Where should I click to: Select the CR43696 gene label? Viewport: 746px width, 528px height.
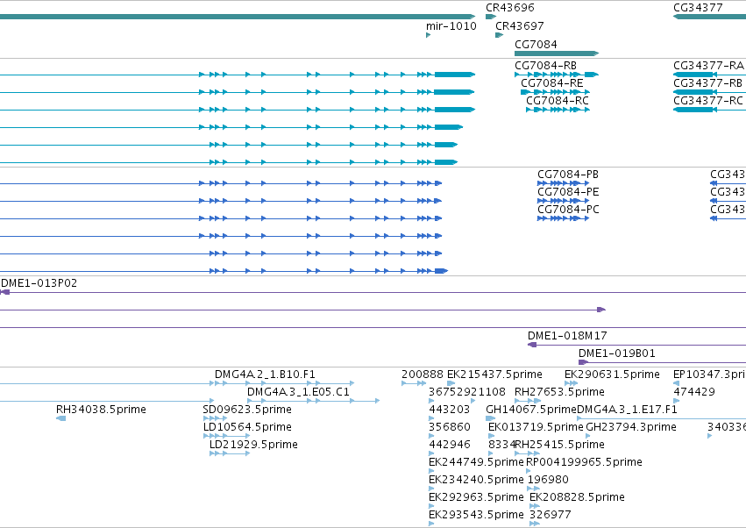509,8
